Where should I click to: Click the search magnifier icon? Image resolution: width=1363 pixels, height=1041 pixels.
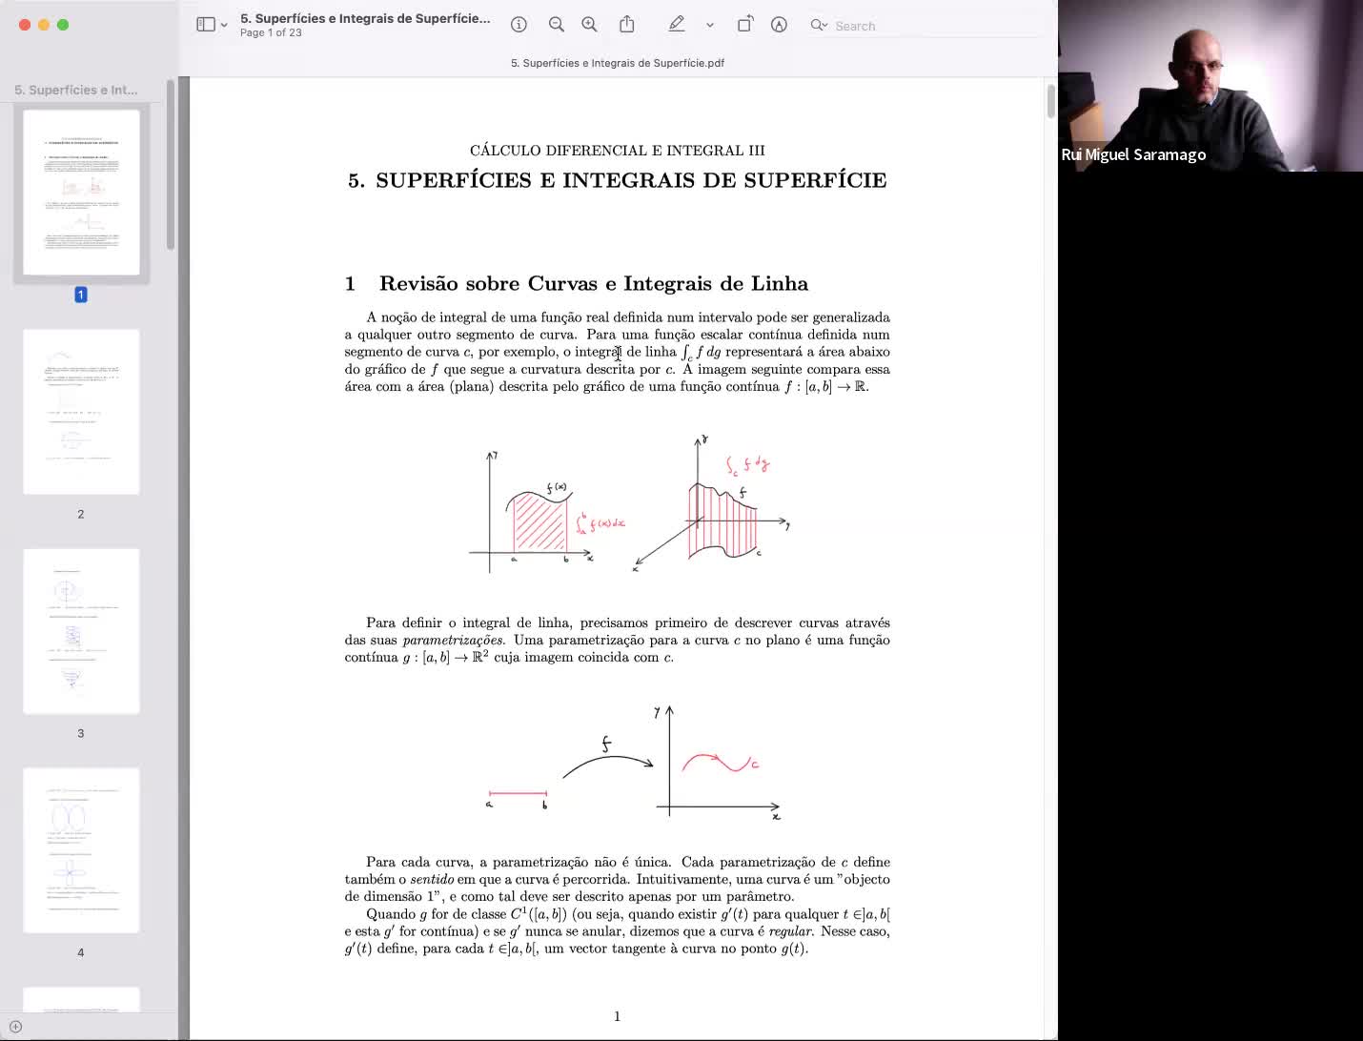[x=818, y=26]
